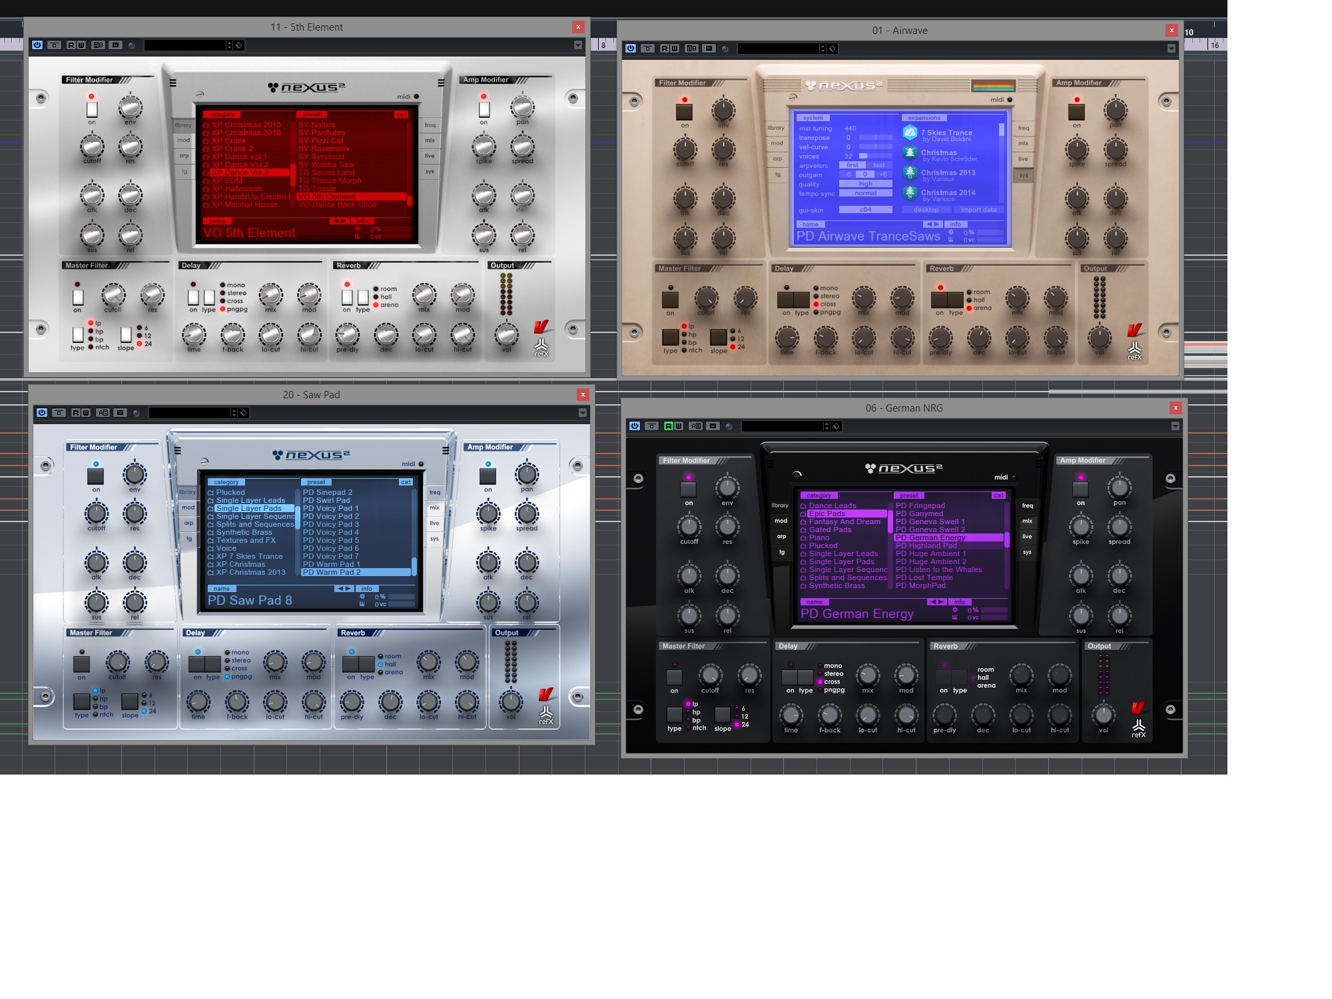Click preset diamond icon in German NRG toolbar
Image resolution: width=1332 pixels, height=999 pixels.
pyautogui.click(x=836, y=426)
